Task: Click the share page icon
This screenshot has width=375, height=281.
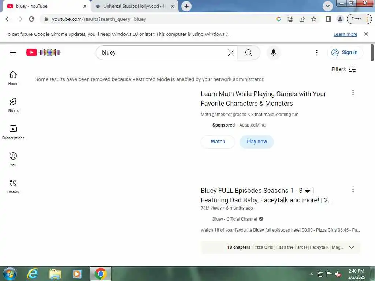Action: pos(302,19)
